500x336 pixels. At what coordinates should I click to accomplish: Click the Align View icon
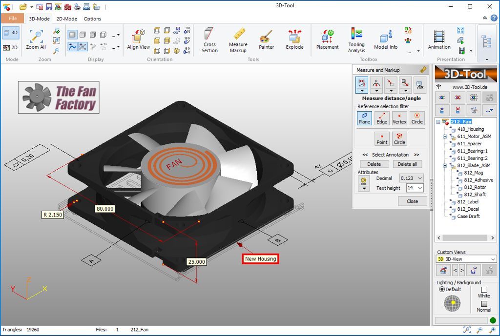pyautogui.click(x=138, y=40)
